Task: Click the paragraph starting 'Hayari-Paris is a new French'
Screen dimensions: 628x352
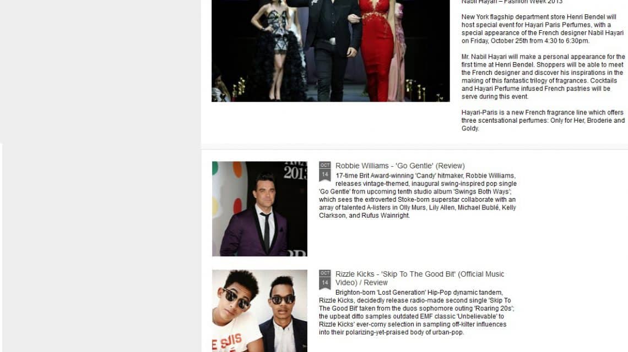Action: click(543, 120)
